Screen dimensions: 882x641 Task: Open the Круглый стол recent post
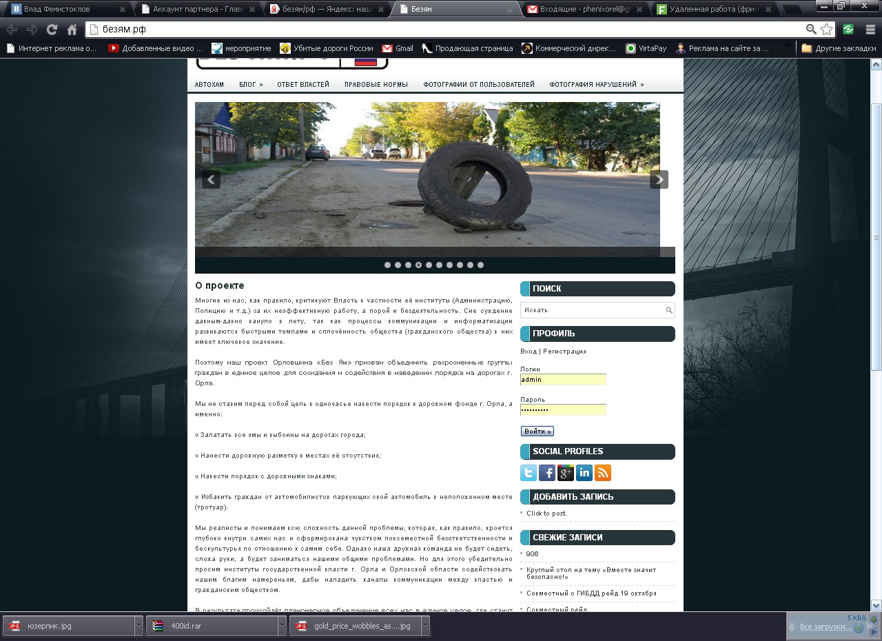[x=591, y=573]
